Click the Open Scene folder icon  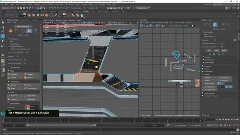click(21, 8)
